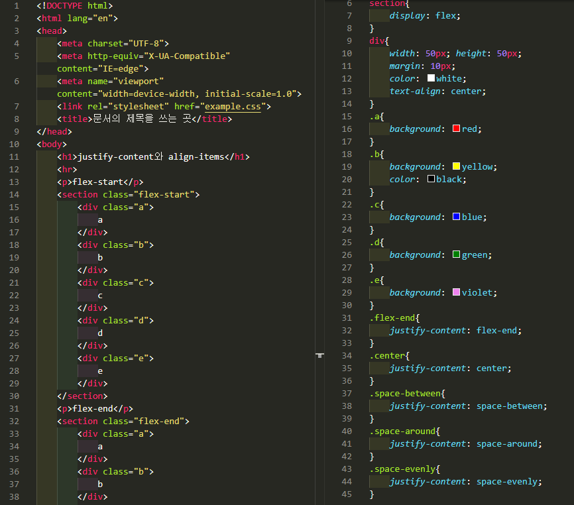Click justify-content: space-between declaration
574x505 pixels.
[468, 406]
